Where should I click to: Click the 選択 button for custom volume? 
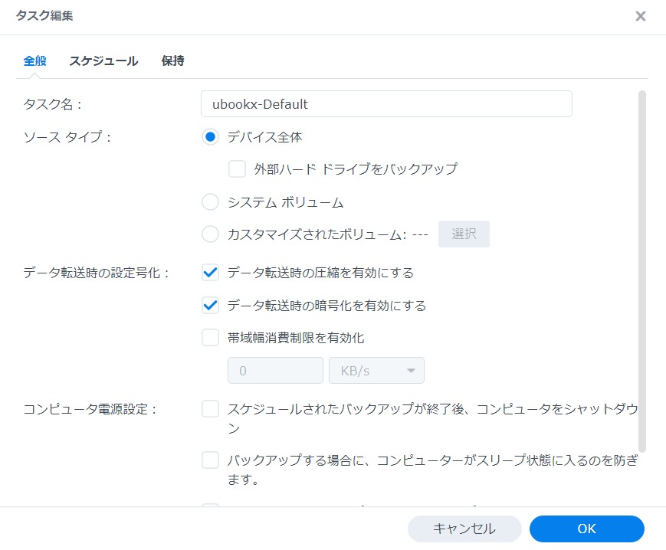tap(464, 234)
